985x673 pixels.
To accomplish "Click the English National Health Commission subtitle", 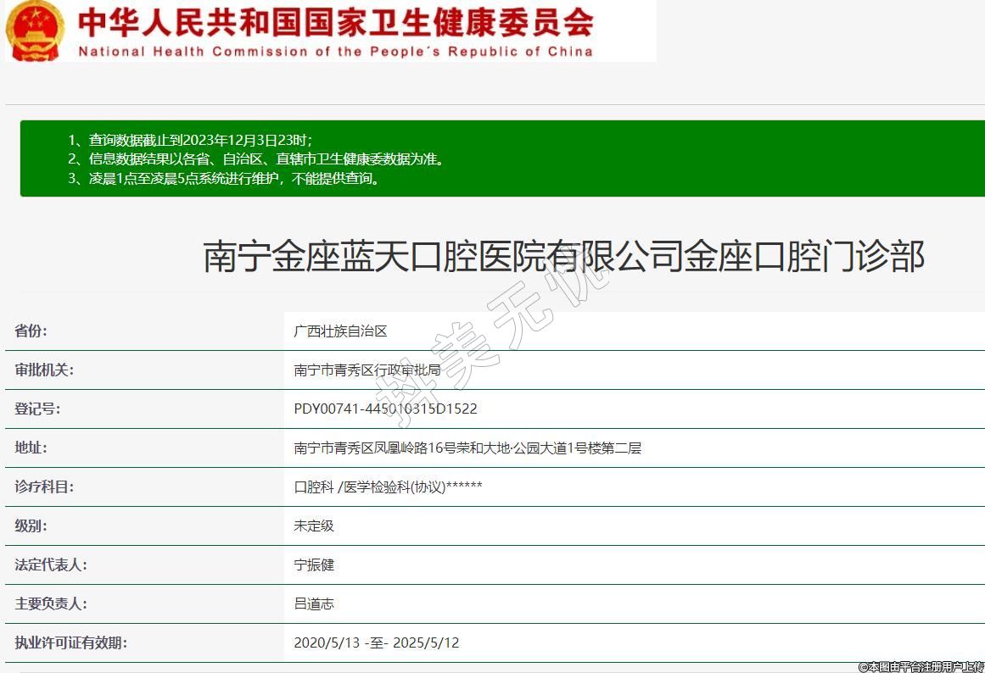I will [x=335, y=51].
